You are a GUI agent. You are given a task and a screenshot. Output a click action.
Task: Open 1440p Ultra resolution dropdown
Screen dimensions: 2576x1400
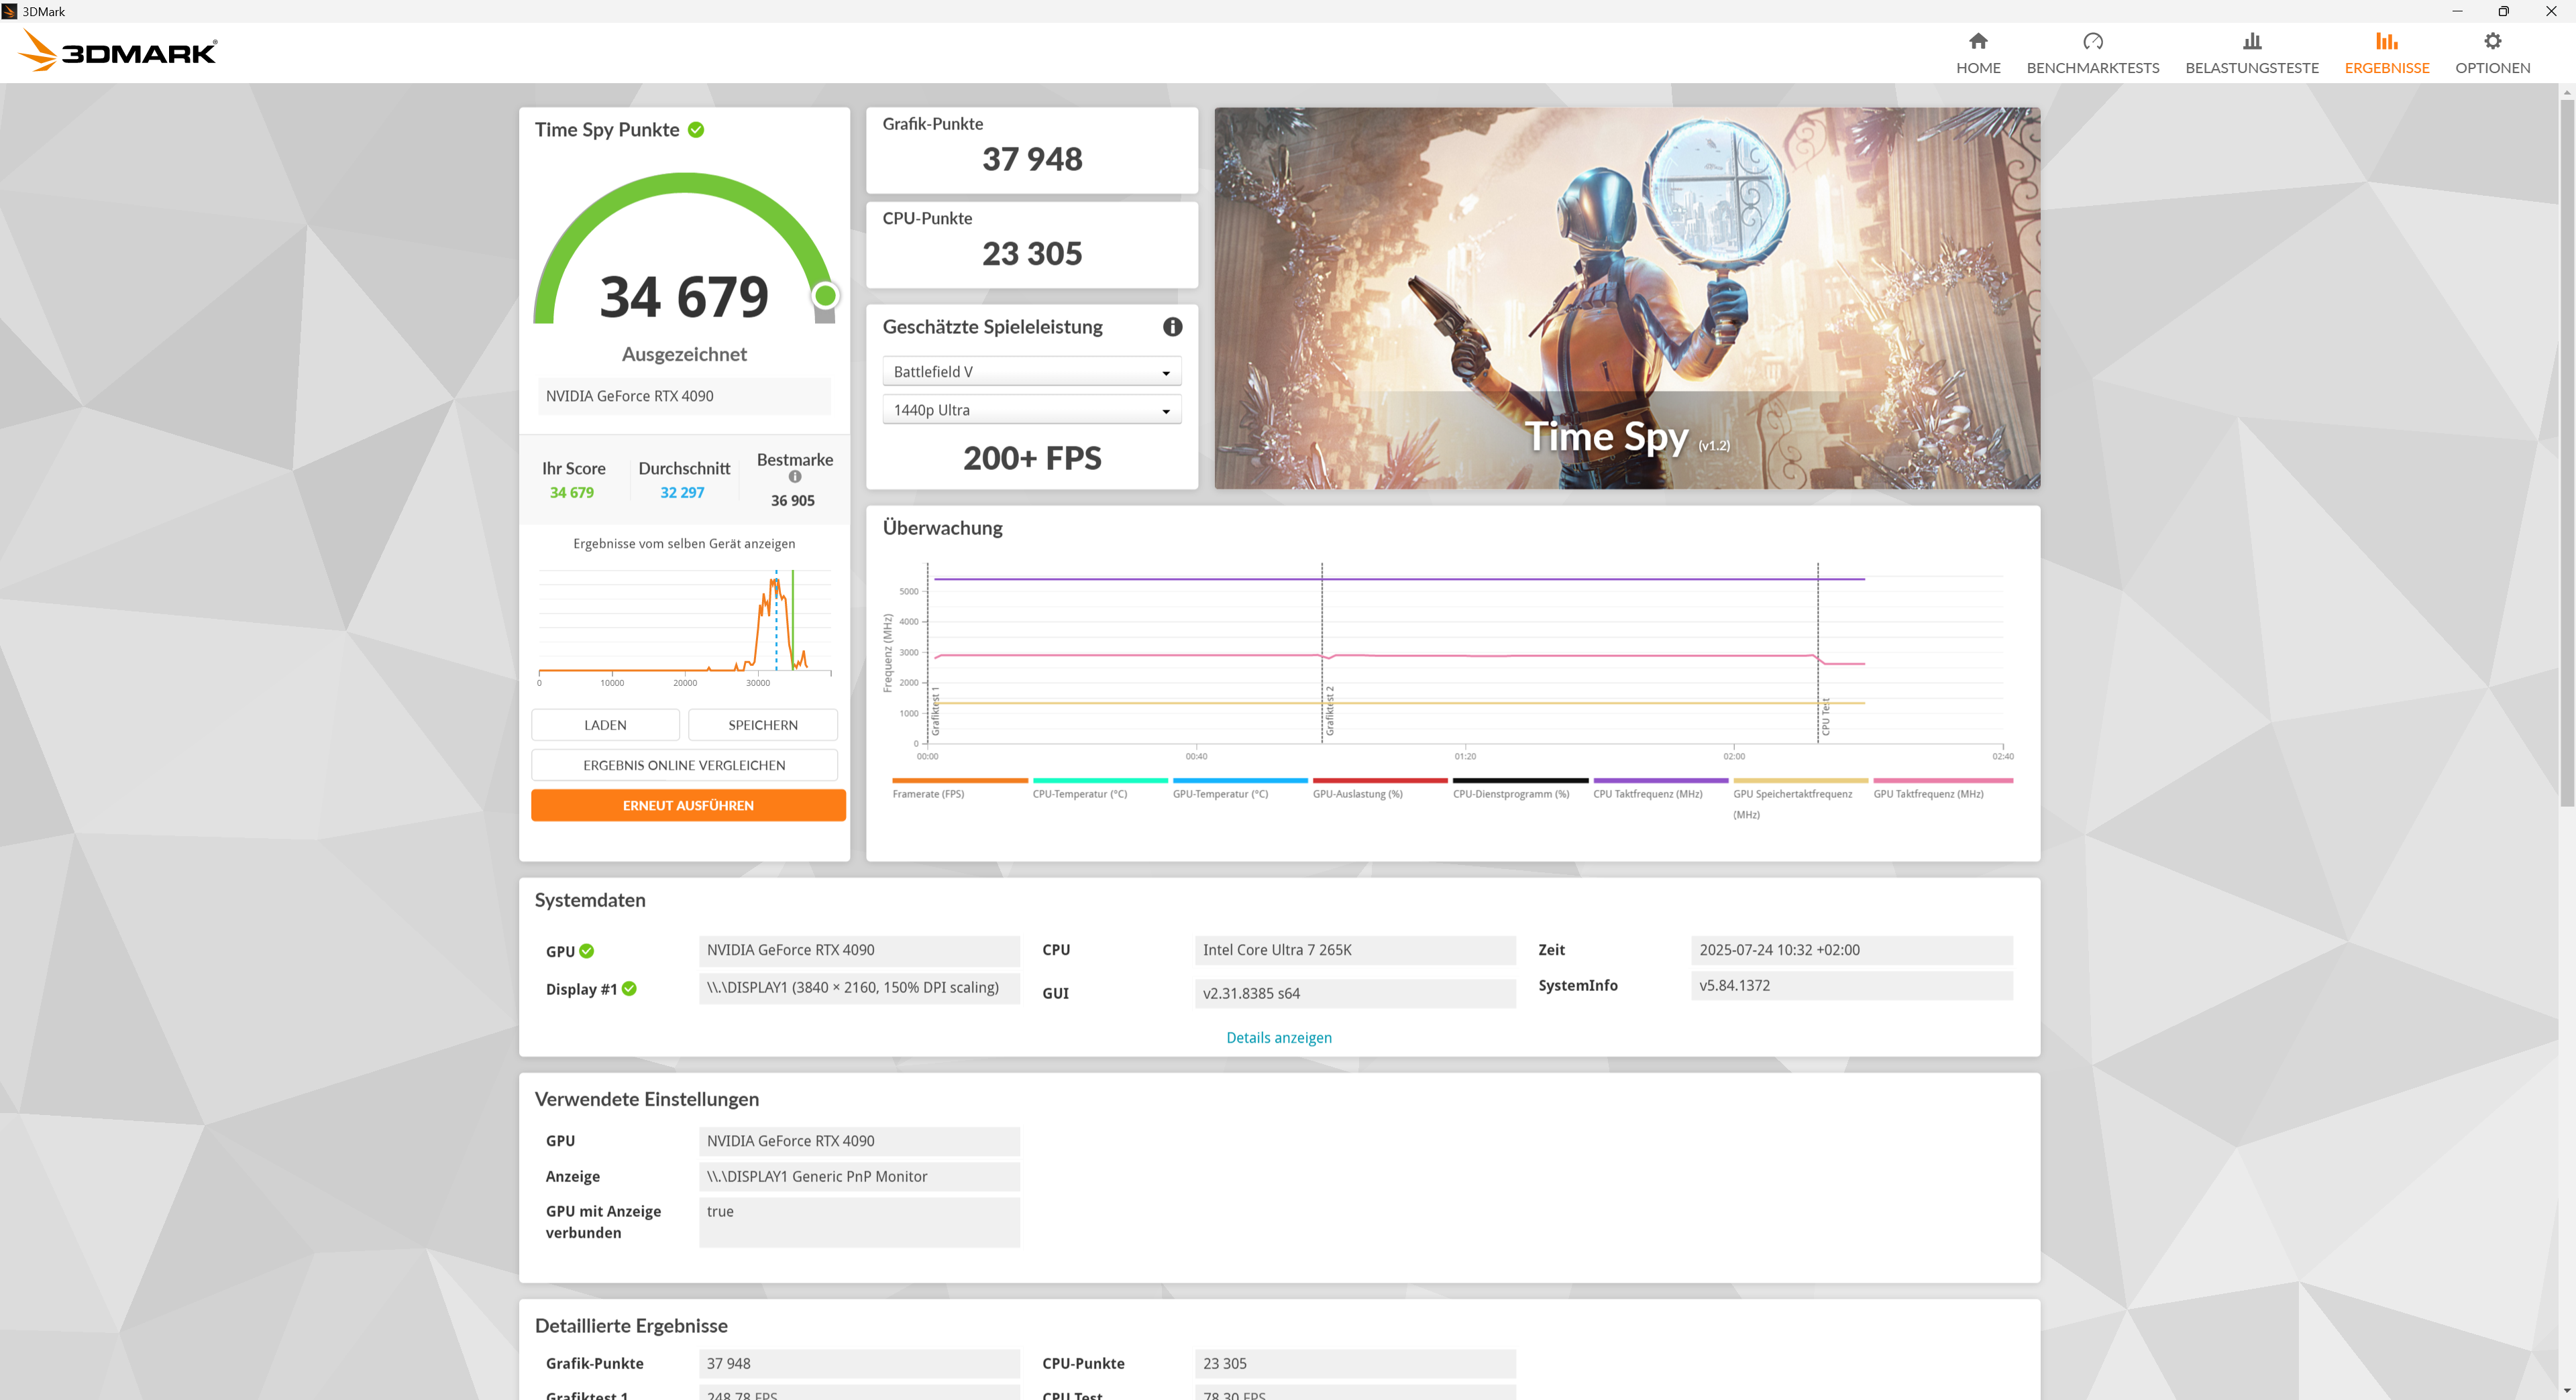[1031, 410]
